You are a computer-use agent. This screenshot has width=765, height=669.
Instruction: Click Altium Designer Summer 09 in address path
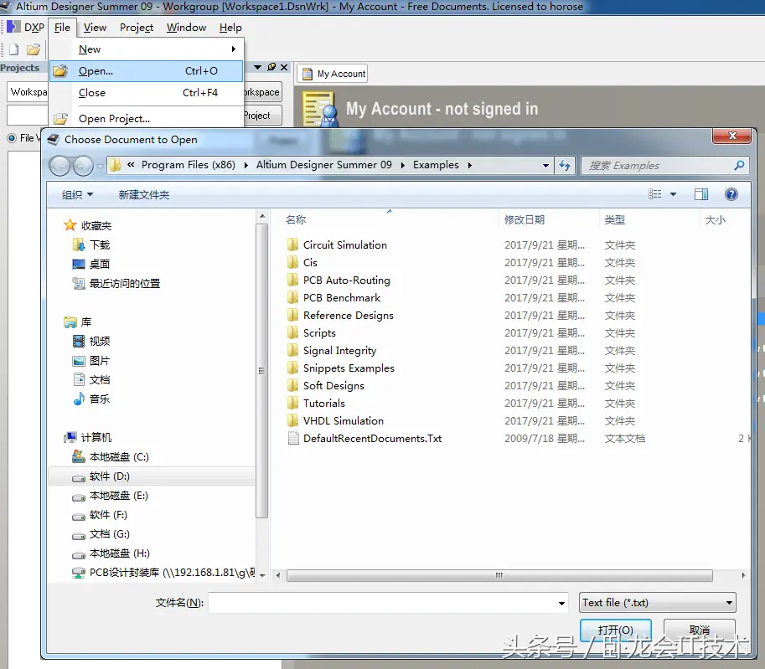click(324, 165)
